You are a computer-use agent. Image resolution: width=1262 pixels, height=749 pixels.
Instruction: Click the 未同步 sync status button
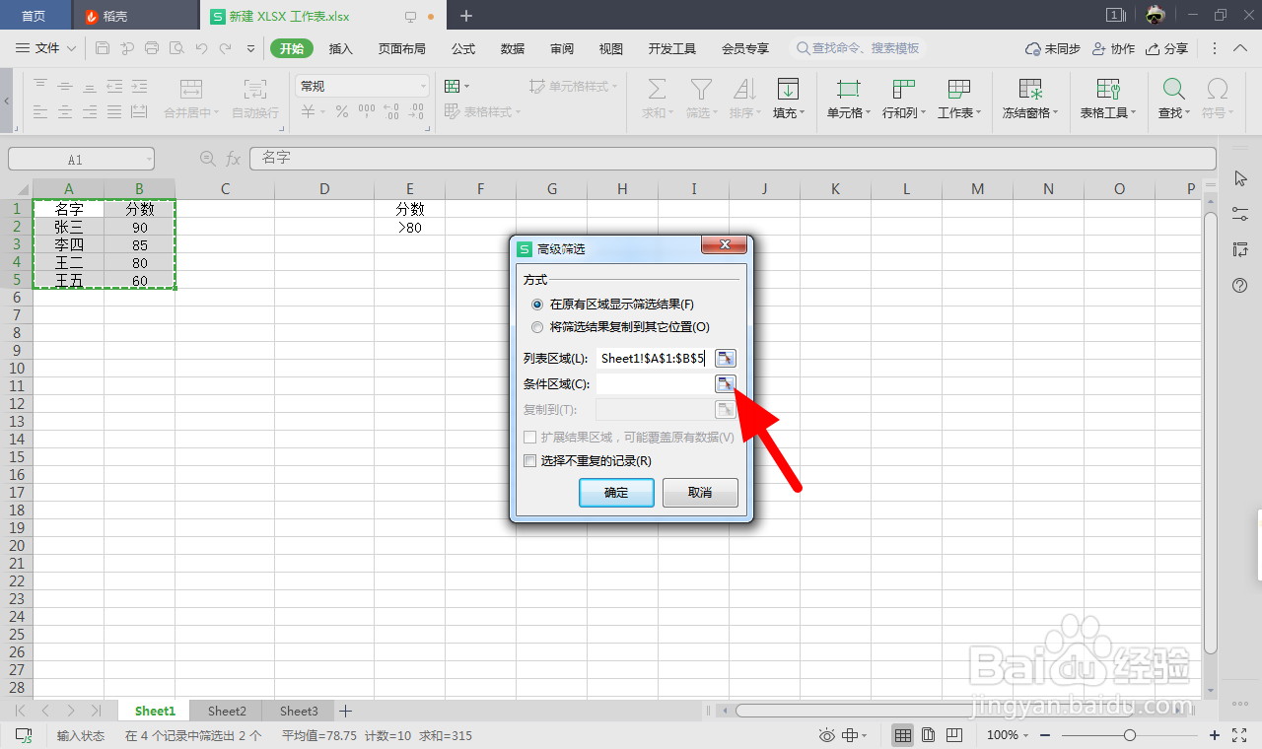pyautogui.click(x=1053, y=48)
